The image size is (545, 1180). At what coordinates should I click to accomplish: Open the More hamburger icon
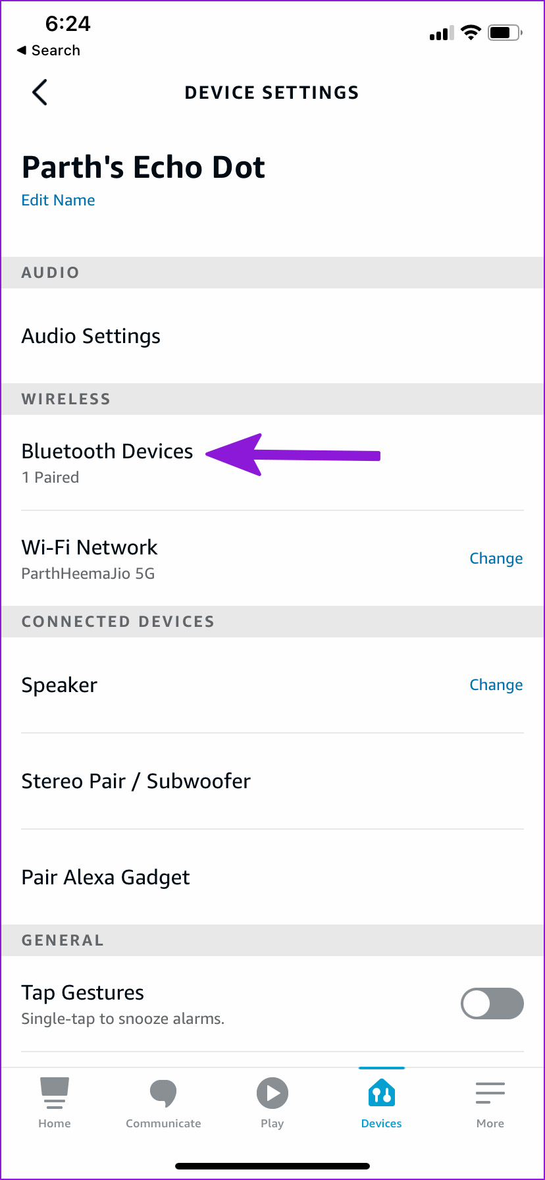pyautogui.click(x=490, y=1093)
